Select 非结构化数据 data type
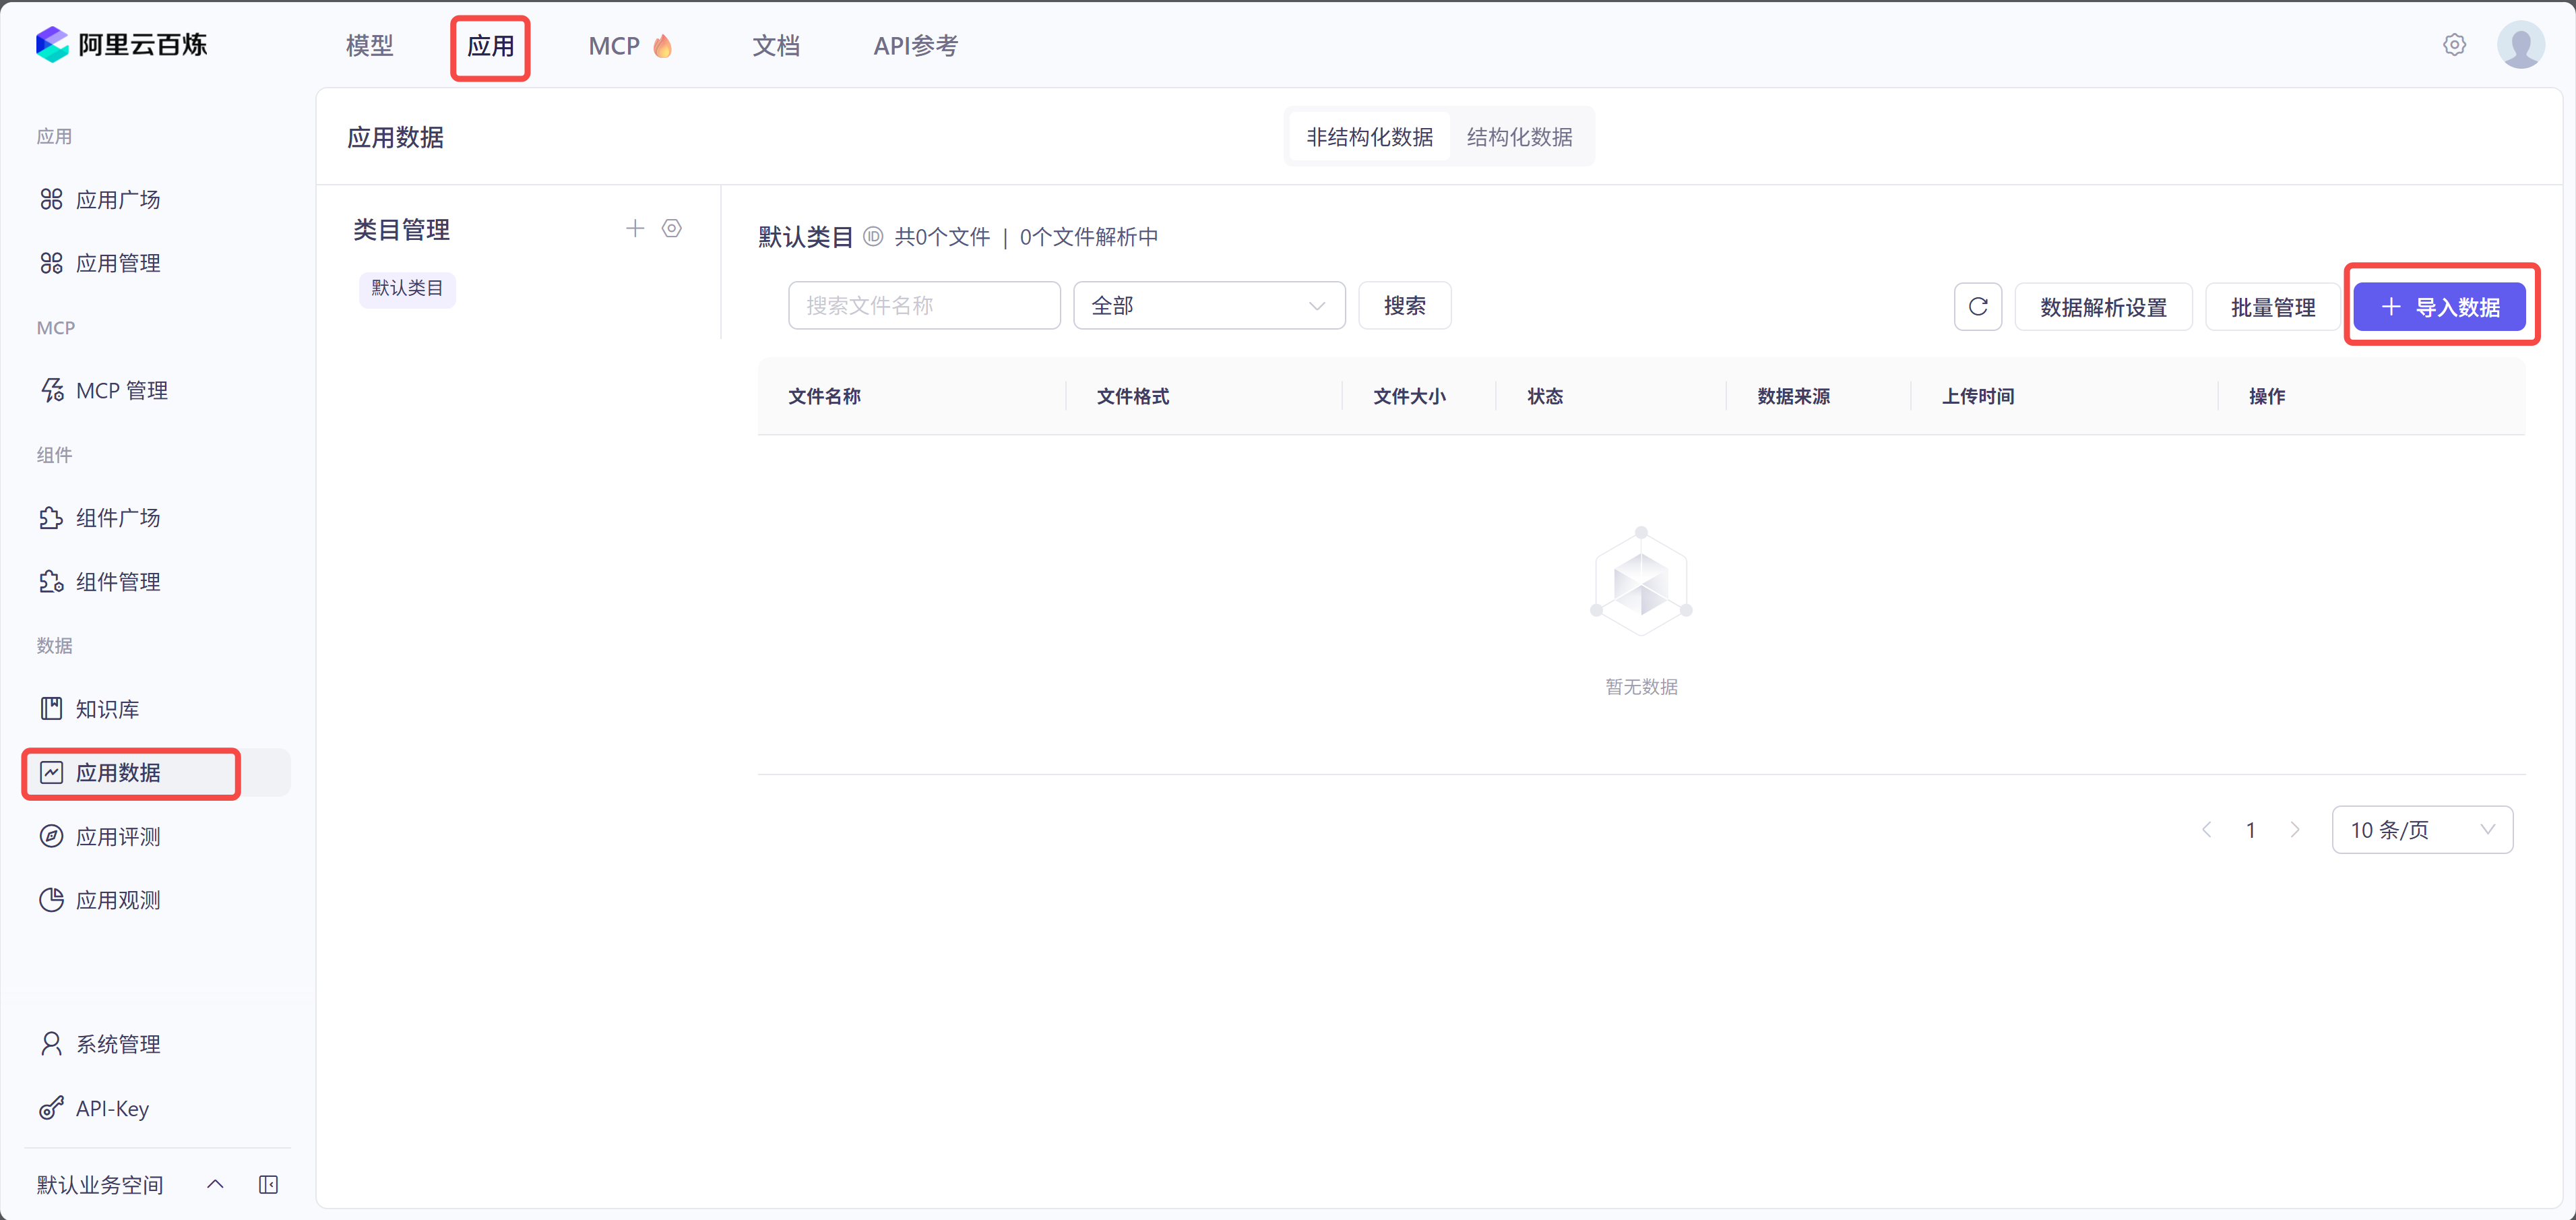This screenshot has width=2576, height=1220. [x=1369, y=137]
